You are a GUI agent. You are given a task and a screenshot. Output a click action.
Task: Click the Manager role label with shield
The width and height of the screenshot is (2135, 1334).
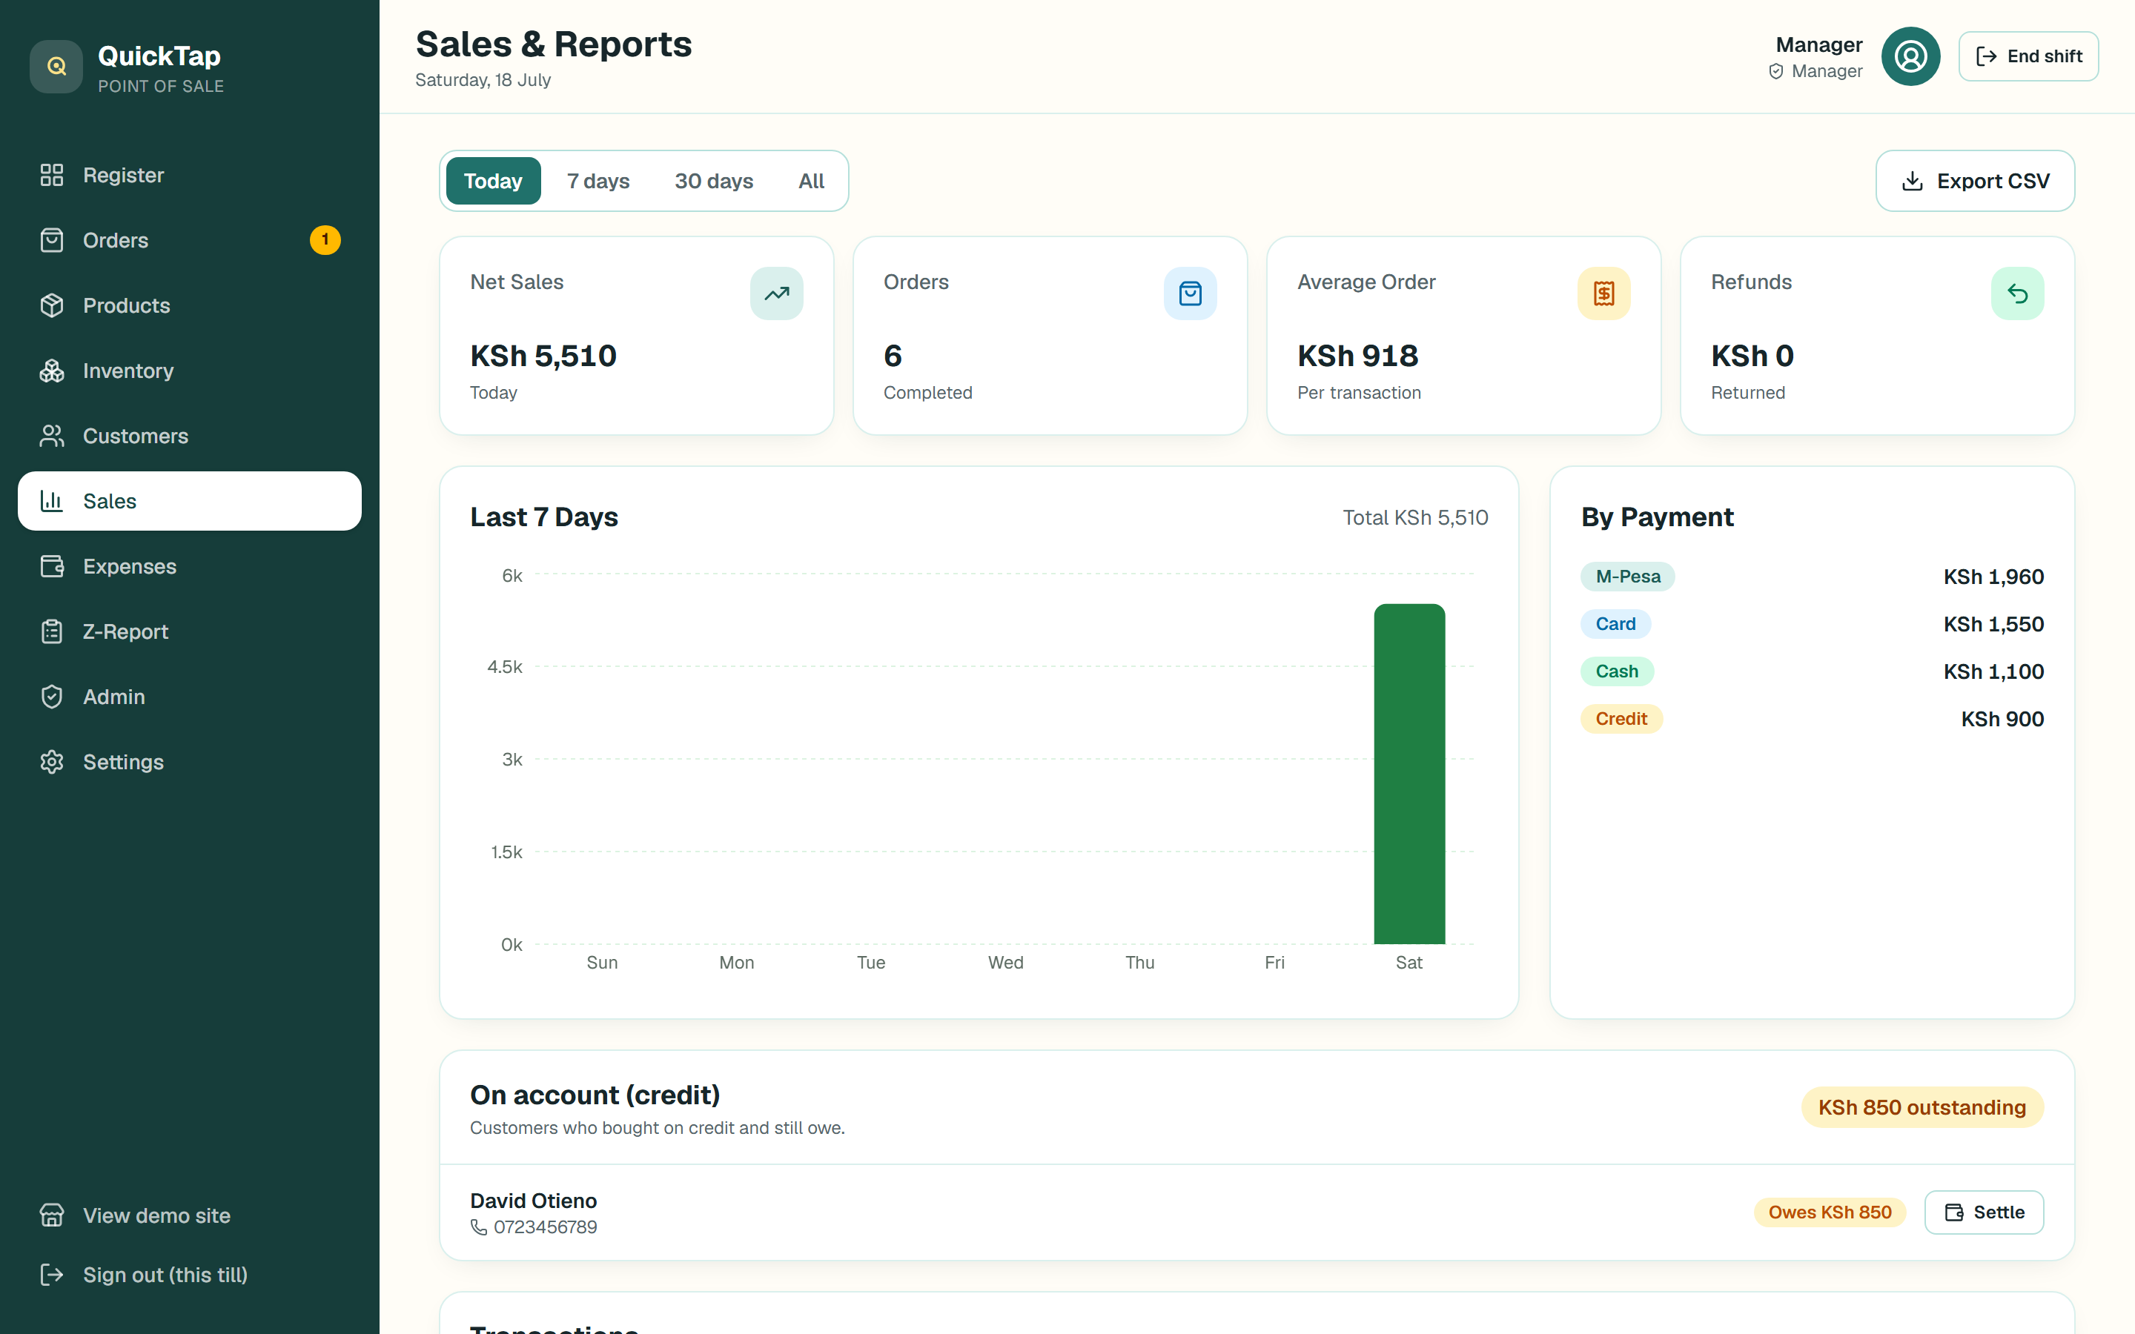(x=1815, y=71)
